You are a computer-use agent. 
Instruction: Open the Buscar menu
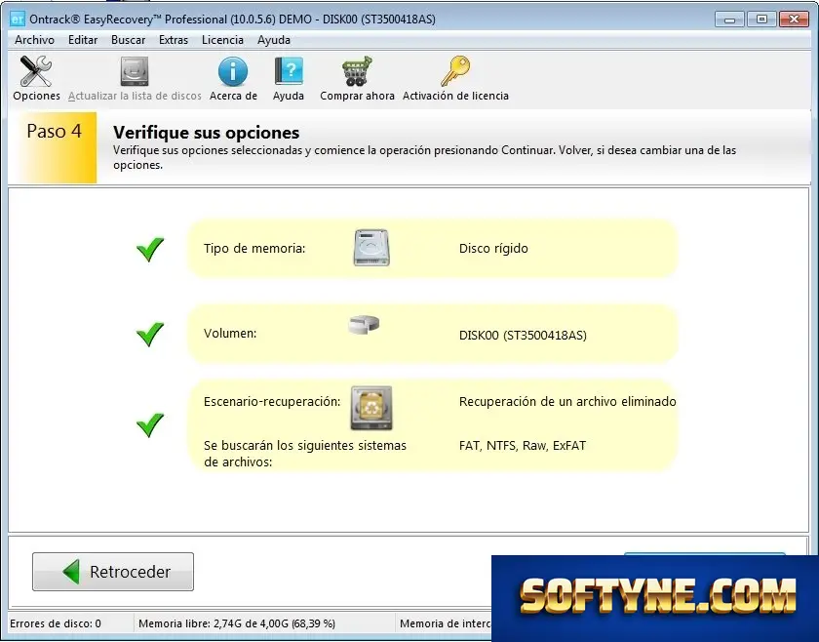pos(128,40)
